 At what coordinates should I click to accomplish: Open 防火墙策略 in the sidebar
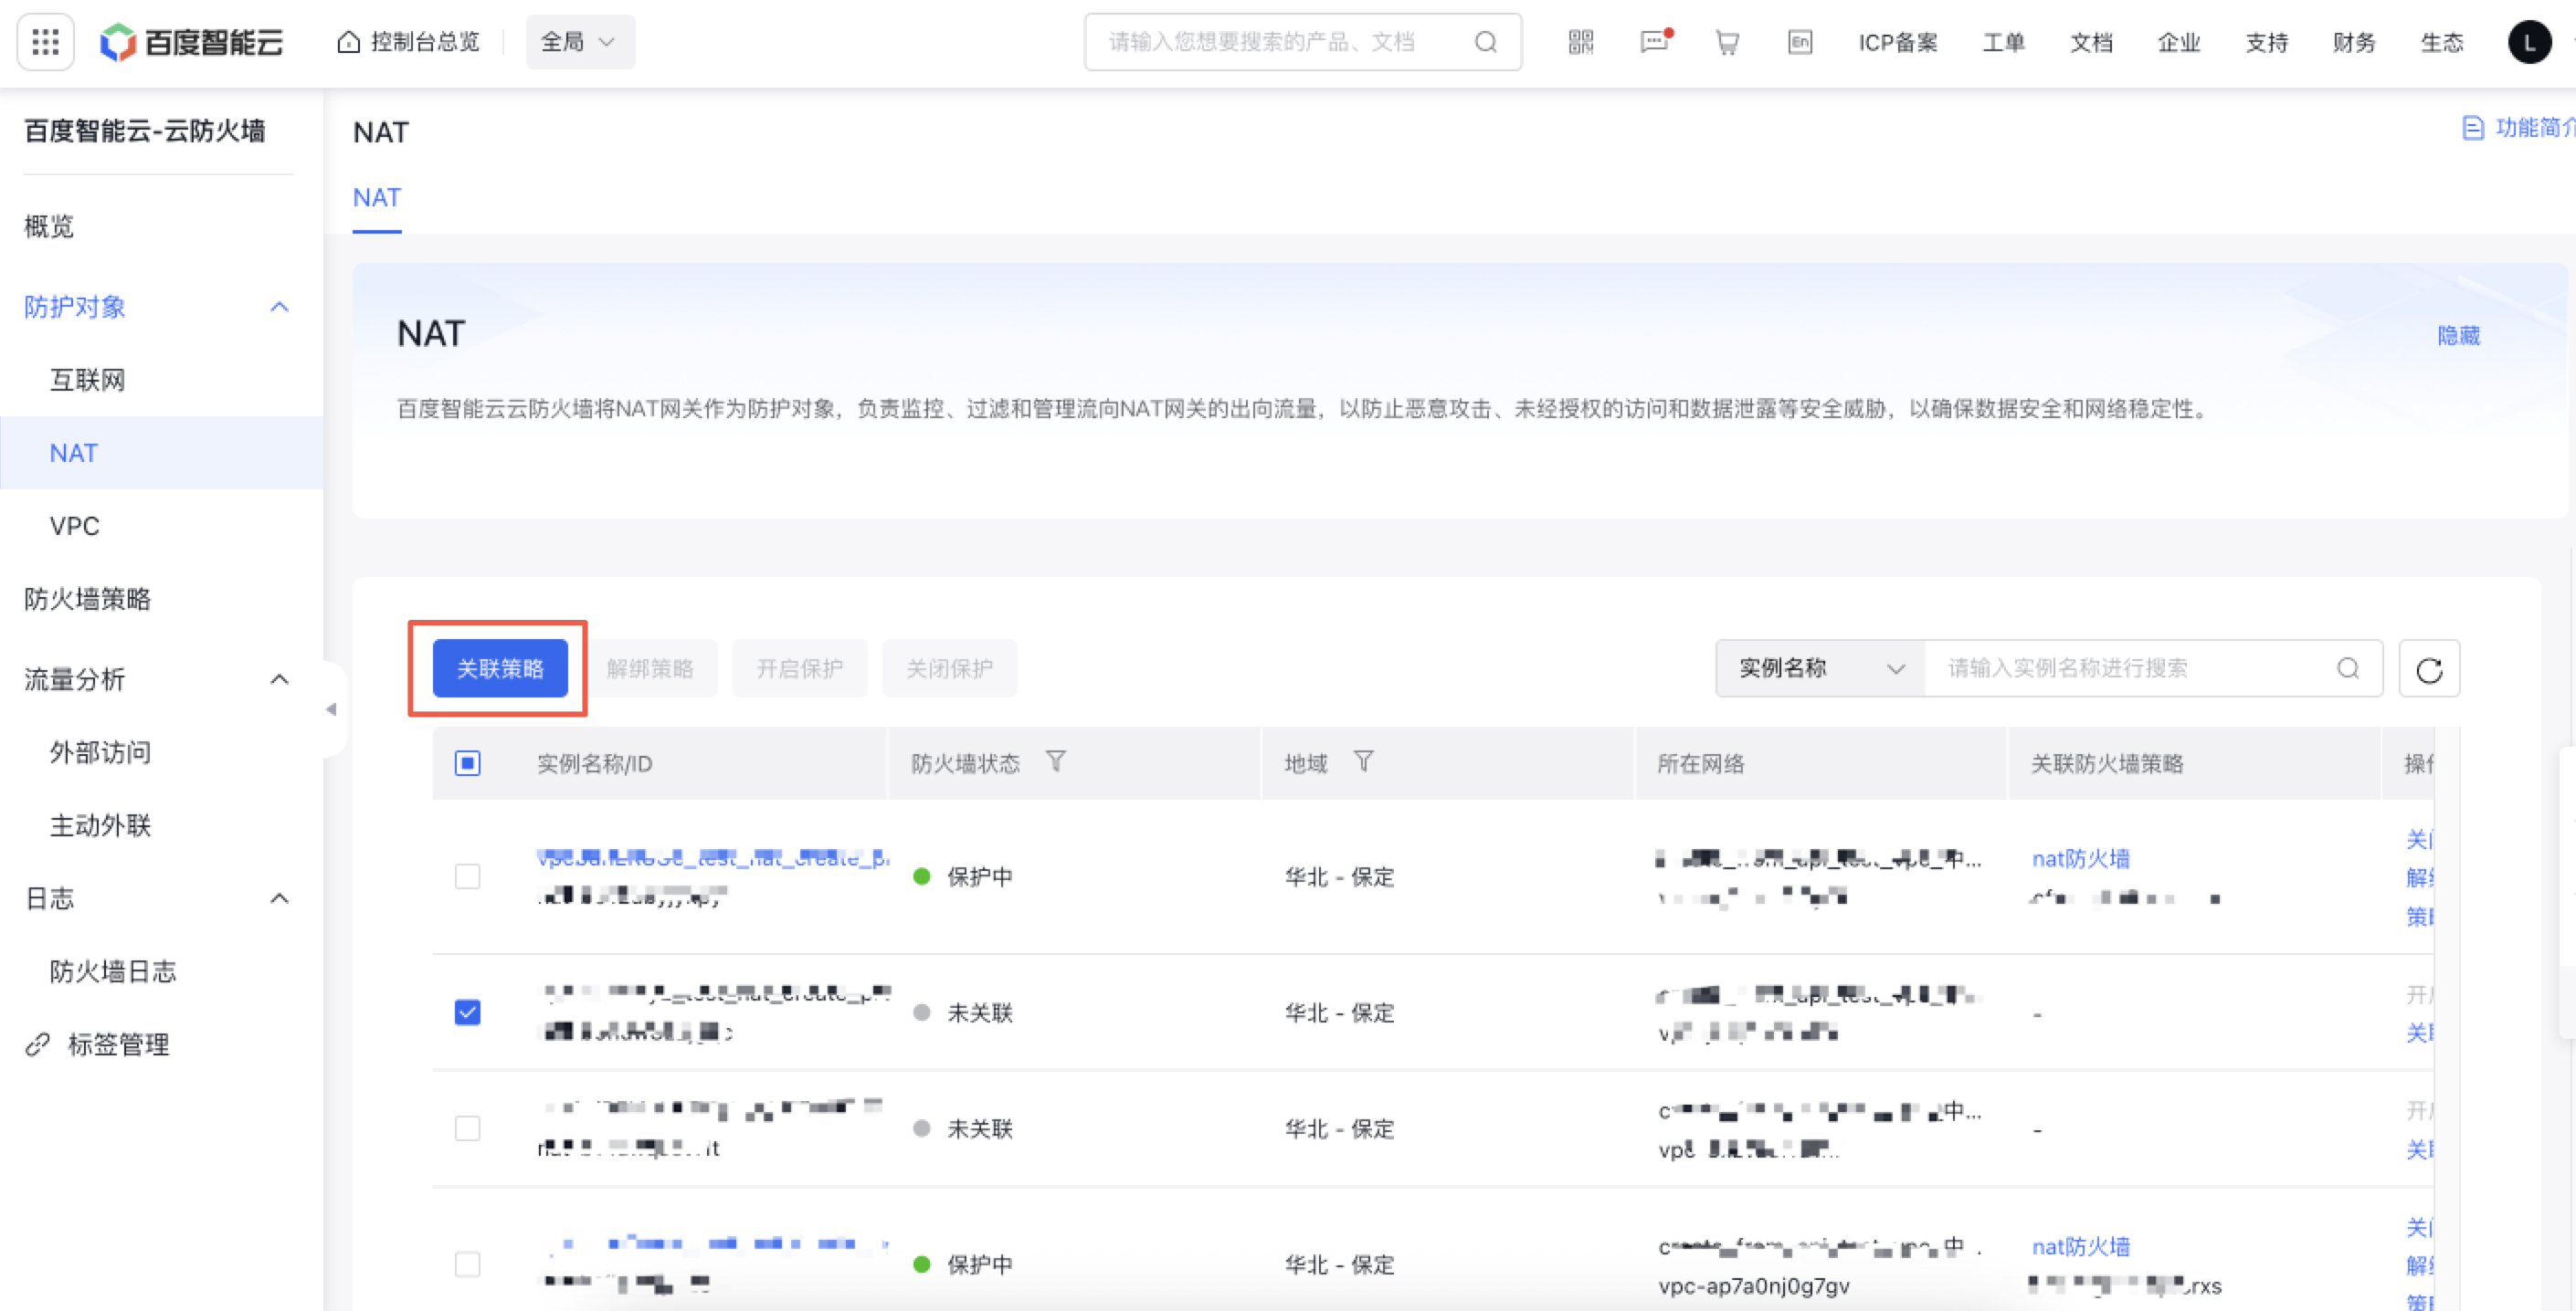88,599
